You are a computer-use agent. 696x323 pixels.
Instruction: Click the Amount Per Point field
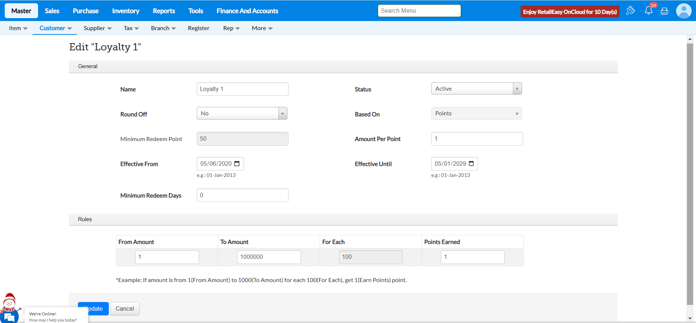click(x=477, y=139)
